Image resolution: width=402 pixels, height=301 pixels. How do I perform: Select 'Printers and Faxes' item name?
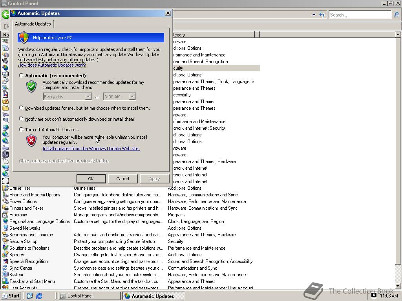[x=27, y=208]
